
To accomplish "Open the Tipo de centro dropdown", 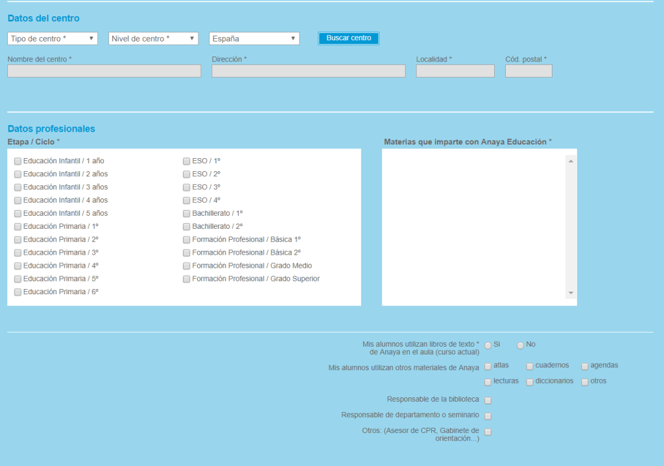I will tap(53, 39).
